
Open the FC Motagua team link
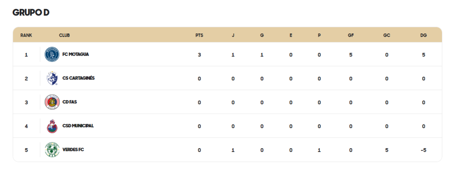pyautogui.click(x=75, y=54)
